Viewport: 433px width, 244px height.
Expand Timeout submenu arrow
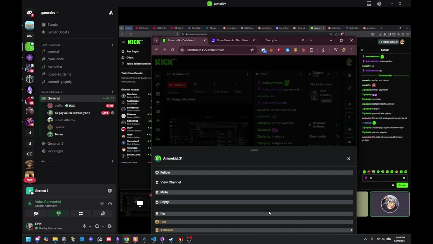click(x=351, y=230)
